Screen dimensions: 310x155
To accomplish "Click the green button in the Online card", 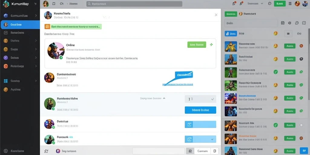I will (x=197, y=45).
